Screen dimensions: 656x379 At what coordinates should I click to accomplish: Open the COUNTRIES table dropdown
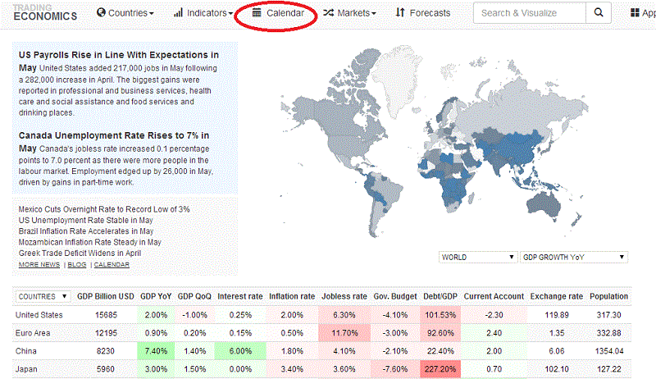click(x=43, y=296)
